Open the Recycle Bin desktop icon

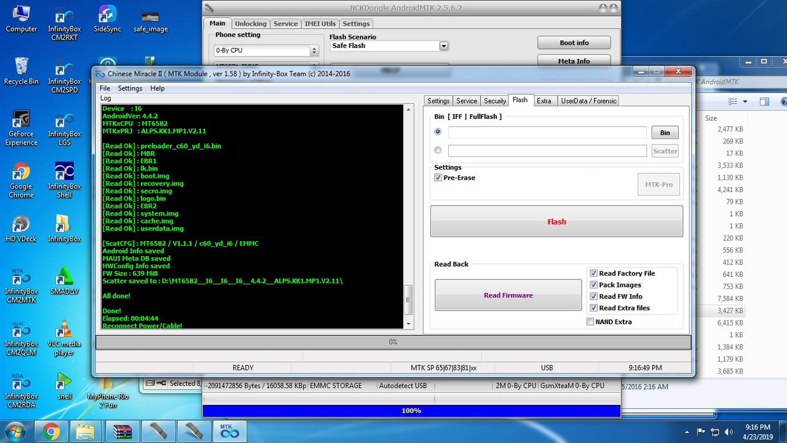[x=21, y=71]
